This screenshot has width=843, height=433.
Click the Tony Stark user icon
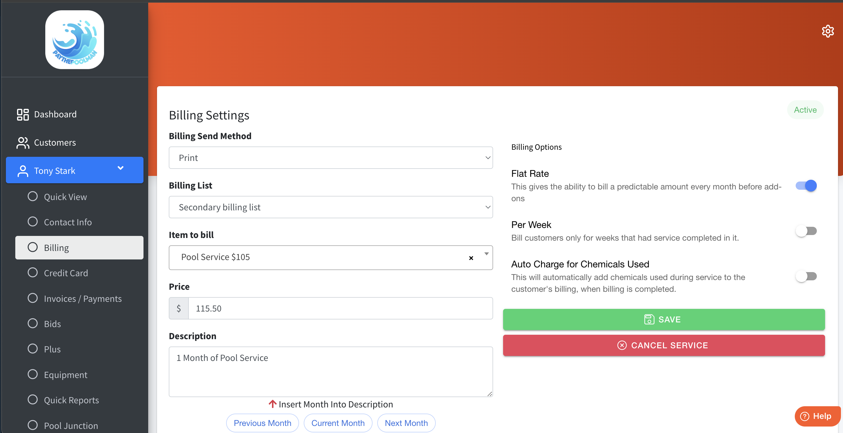coord(23,171)
